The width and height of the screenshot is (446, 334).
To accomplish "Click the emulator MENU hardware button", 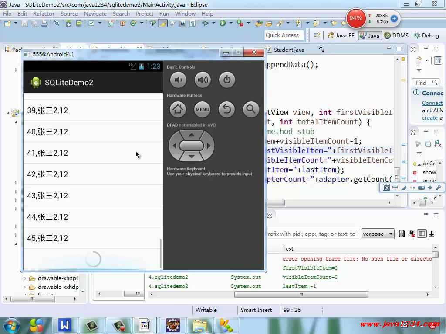I will (202, 109).
